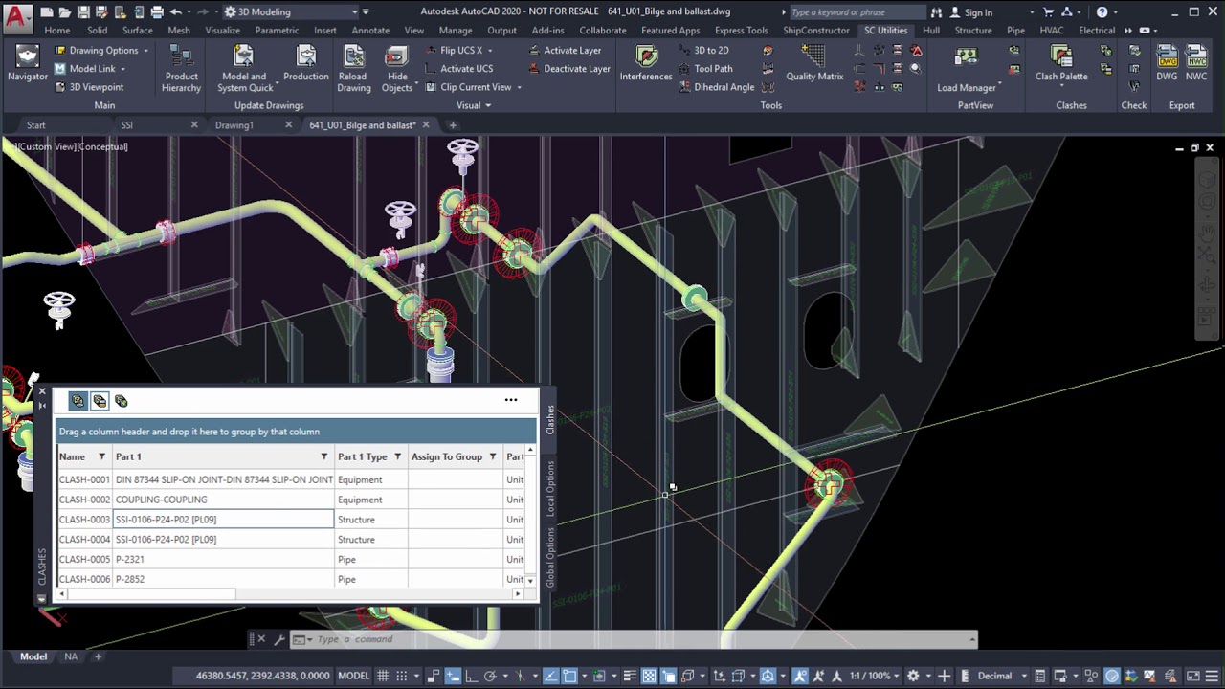The image size is (1225, 689).
Task: Open the status bar Customization menu icon
Action: coord(1211,676)
